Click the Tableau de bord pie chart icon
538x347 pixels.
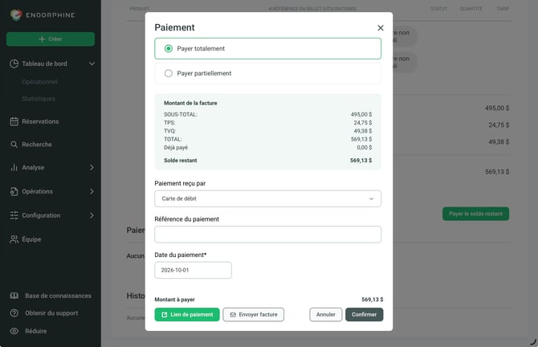[x=14, y=63]
